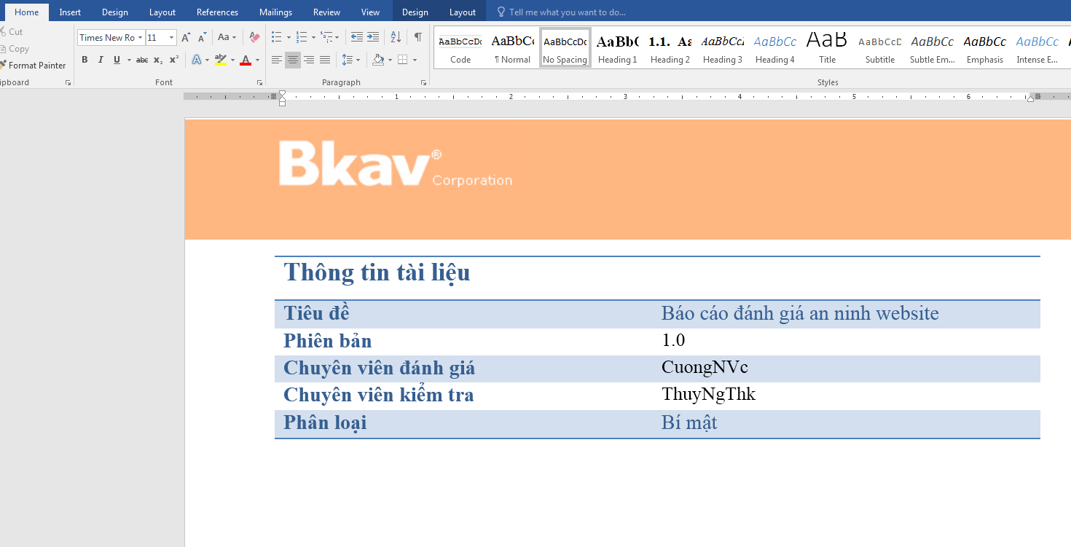This screenshot has height=547, width=1071.
Task: Click the cell 'Báo cáo đánh giá an ninh website'
Action: pos(800,314)
